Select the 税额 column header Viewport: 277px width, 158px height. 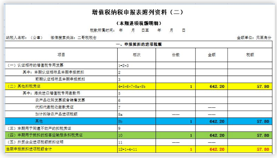pyautogui.click(x=250, y=55)
